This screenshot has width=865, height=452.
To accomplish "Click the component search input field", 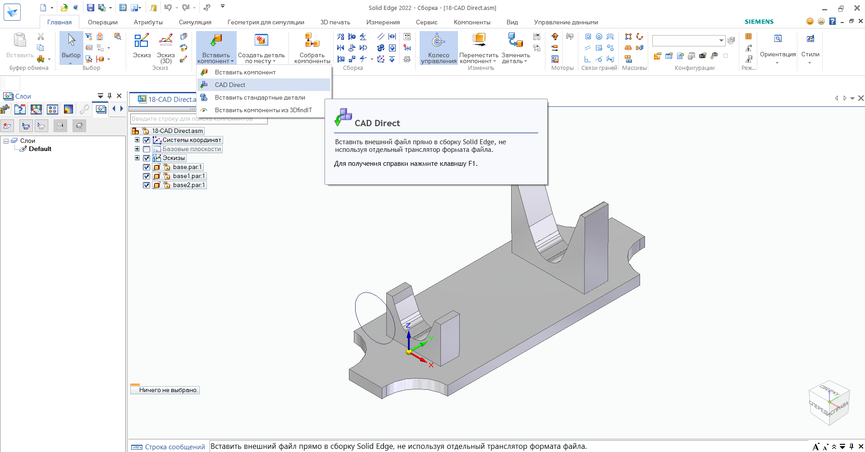I will pos(199,119).
